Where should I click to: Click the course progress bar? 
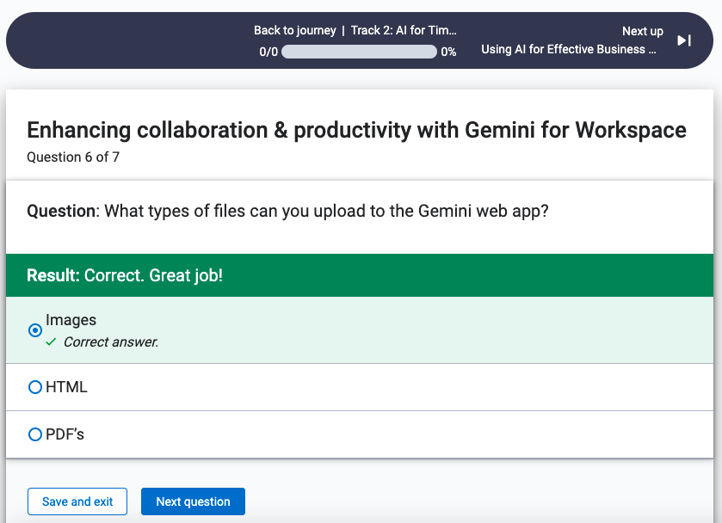coord(359,52)
